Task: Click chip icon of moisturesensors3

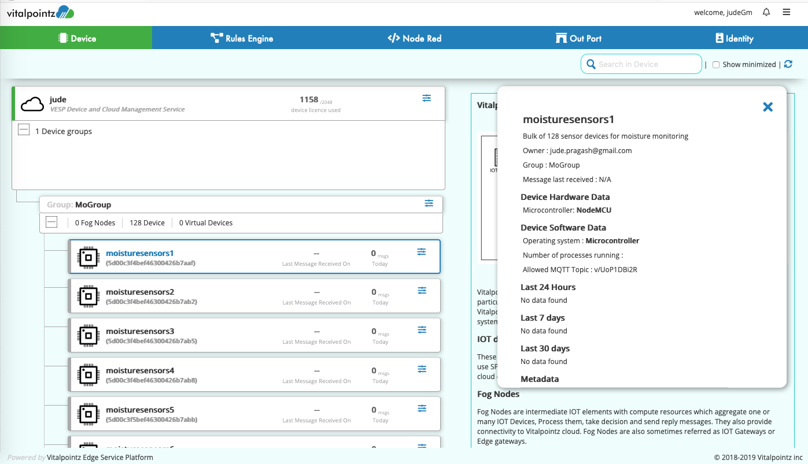Action: click(88, 336)
